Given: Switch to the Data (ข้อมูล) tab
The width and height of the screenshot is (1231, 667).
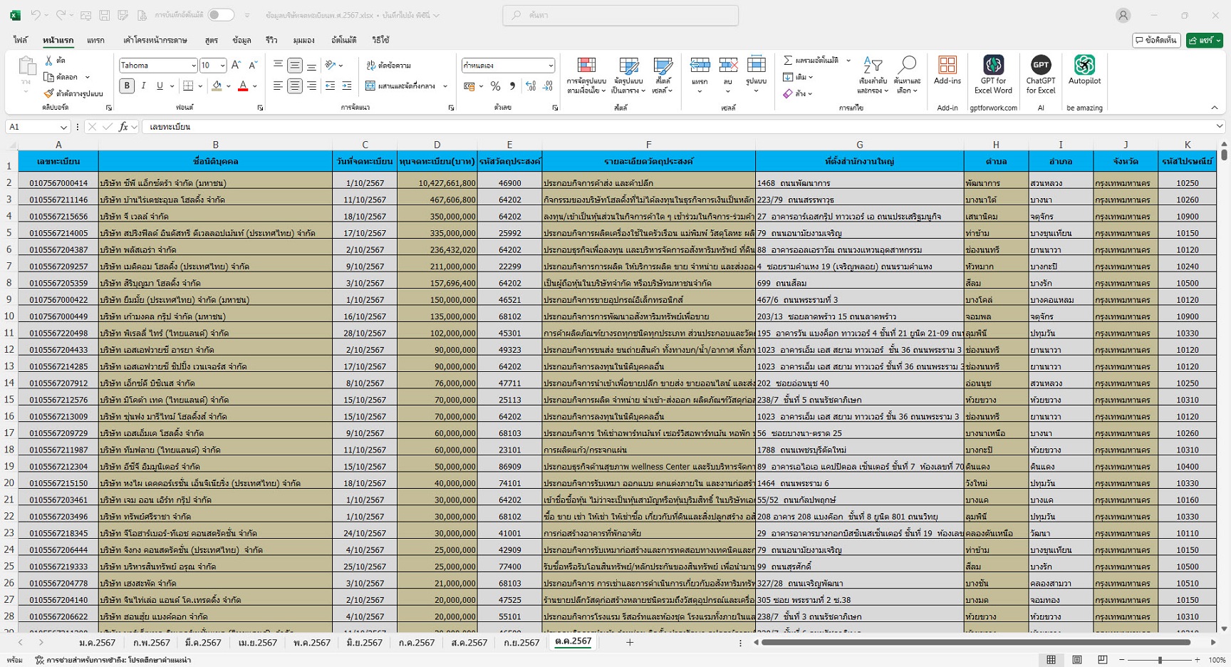Looking at the screenshot, I should tap(241, 41).
